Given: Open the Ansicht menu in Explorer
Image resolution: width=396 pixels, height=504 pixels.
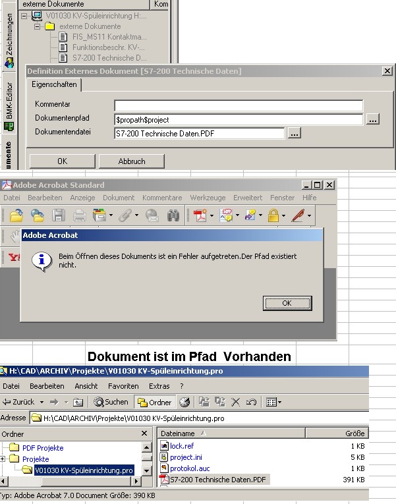Looking at the screenshot, I should 86,386.
